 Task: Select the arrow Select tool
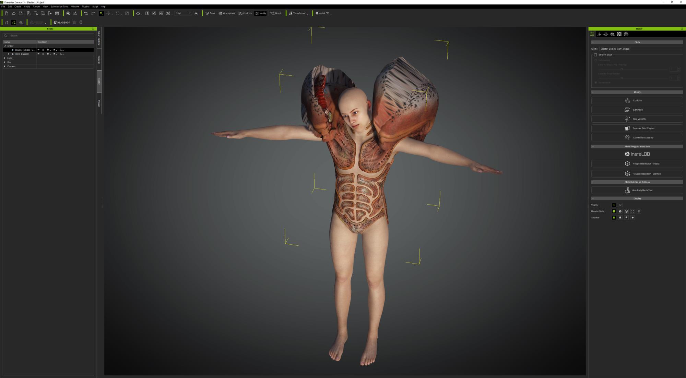(101, 13)
